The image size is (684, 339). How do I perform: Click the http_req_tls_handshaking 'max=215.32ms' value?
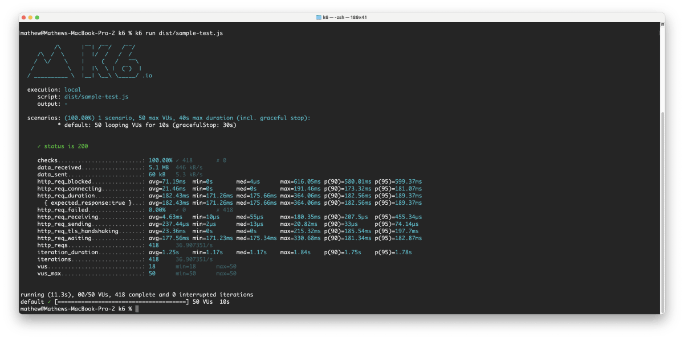click(300, 231)
